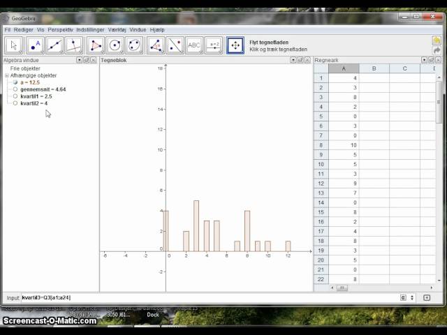Click the tallest histogram bar at 3
This screenshot has width=447, height=335.
click(196, 226)
